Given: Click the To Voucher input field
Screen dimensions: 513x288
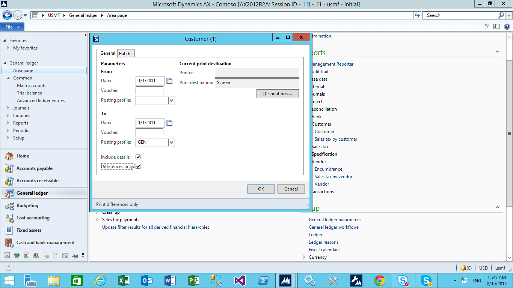Looking at the screenshot, I should (149, 133).
